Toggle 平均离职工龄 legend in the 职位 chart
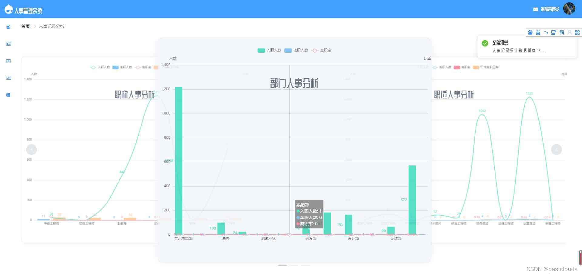 point(486,67)
